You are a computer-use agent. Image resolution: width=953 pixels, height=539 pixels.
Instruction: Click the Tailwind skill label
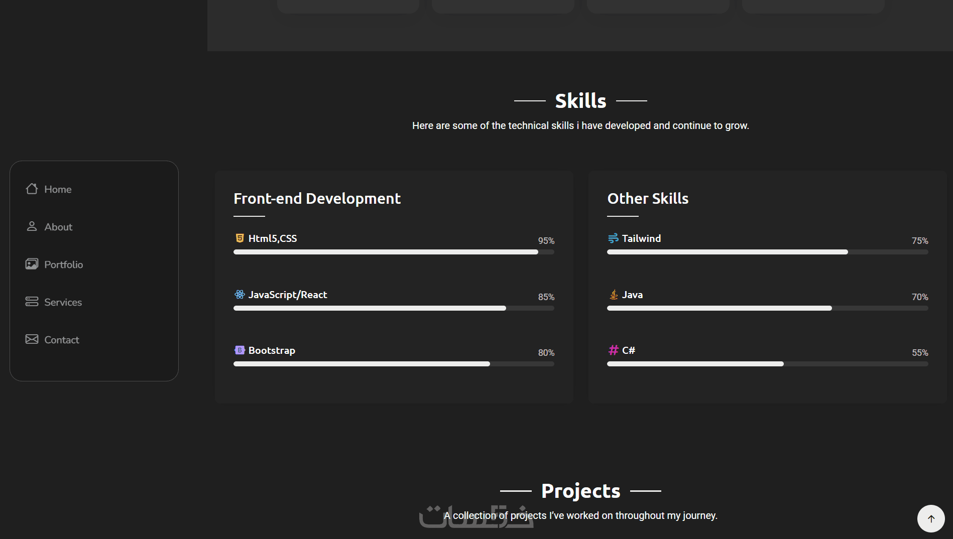click(641, 238)
